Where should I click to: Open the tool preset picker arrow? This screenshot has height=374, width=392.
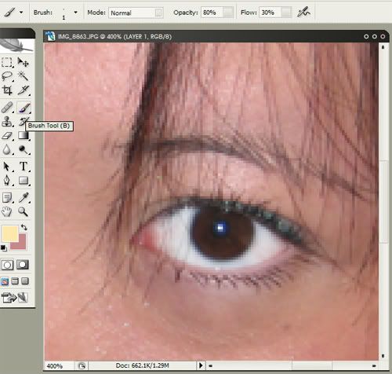tap(21, 13)
